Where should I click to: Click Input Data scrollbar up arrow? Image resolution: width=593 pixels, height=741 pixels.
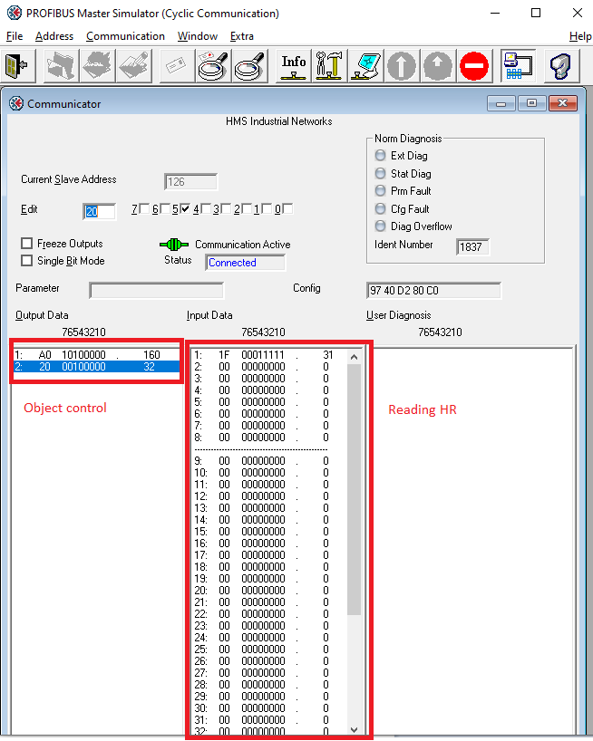tap(354, 357)
